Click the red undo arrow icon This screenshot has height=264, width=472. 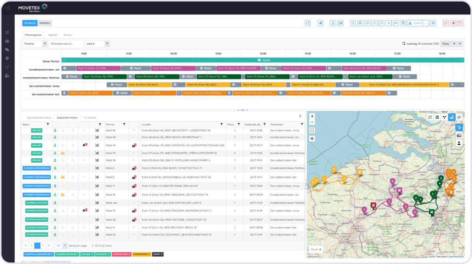click(460, 23)
